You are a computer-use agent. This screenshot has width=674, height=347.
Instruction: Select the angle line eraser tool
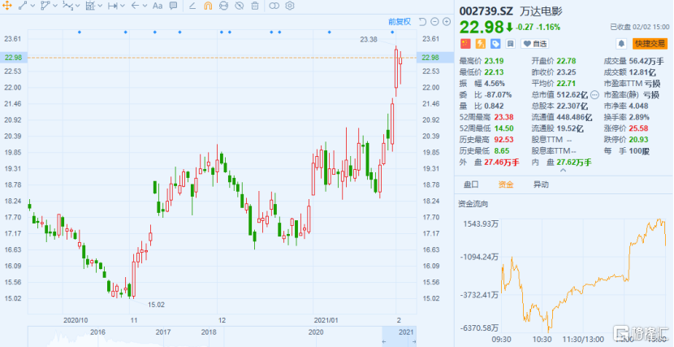192,6
